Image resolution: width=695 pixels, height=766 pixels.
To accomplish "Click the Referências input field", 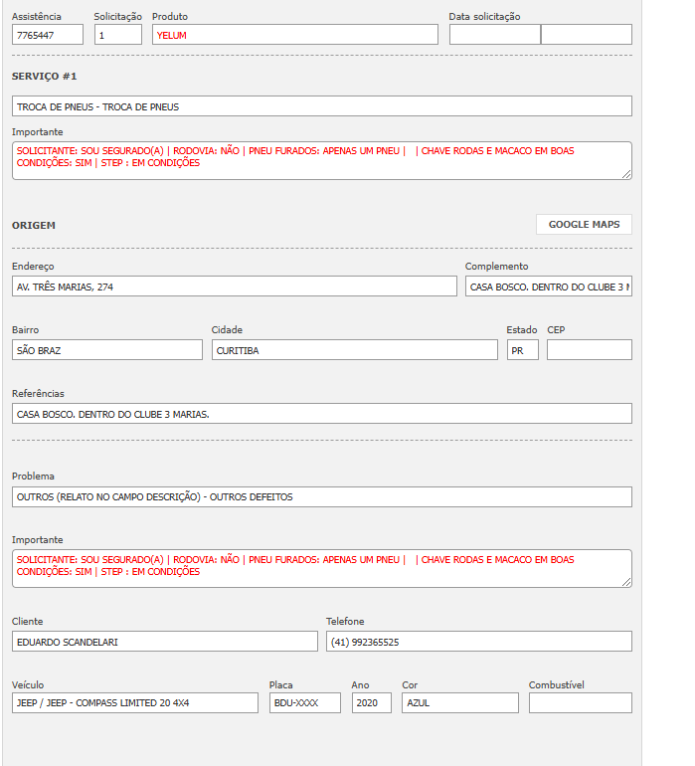I will 322,414.
